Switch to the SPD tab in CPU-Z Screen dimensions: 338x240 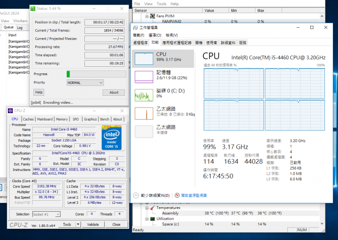[x=76, y=119]
